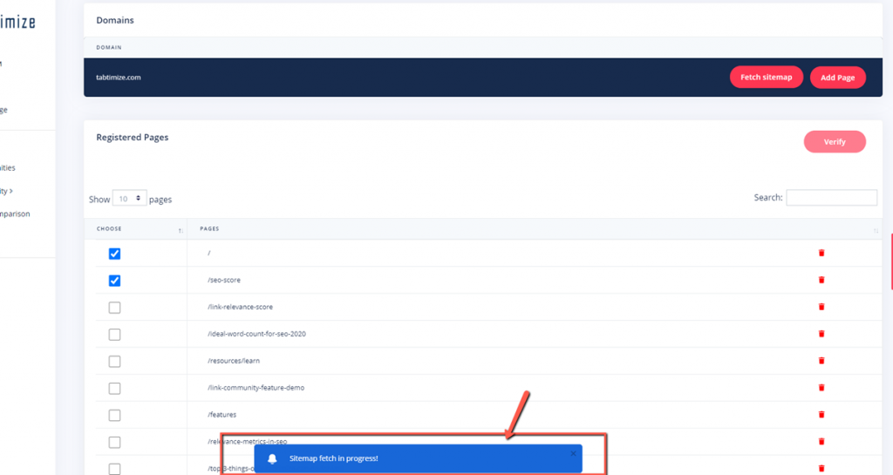
Task: Click the Verify button
Action: tap(835, 142)
